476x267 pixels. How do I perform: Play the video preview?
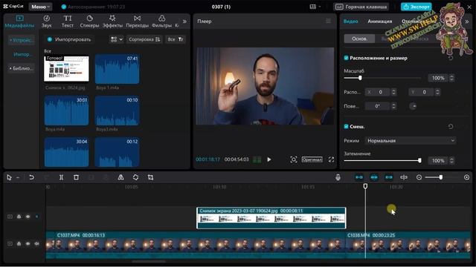pyautogui.click(x=269, y=159)
